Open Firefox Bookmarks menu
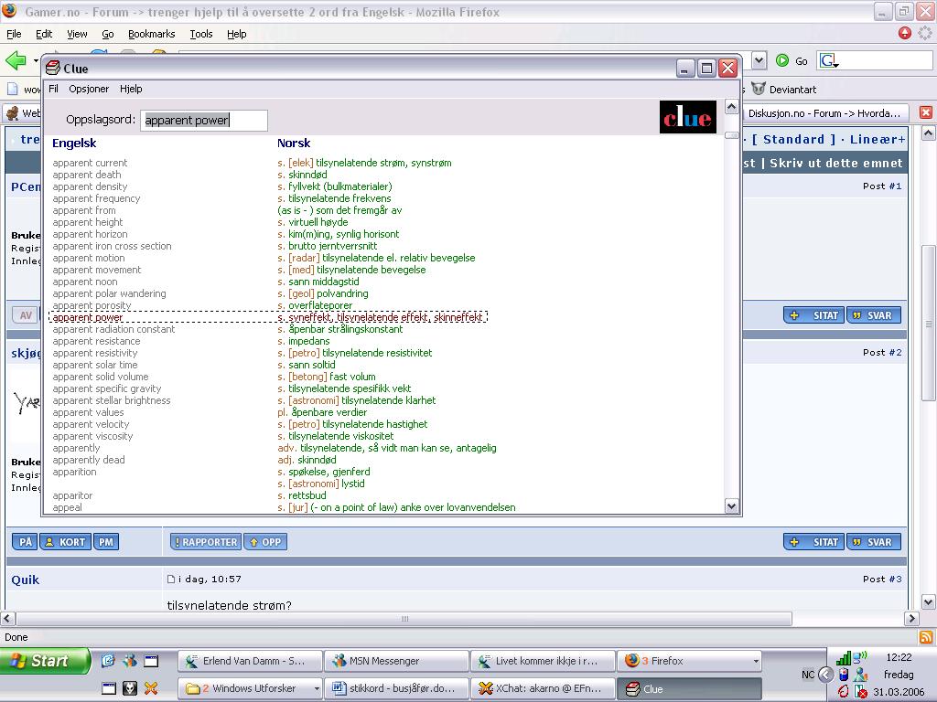 pos(151,34)
